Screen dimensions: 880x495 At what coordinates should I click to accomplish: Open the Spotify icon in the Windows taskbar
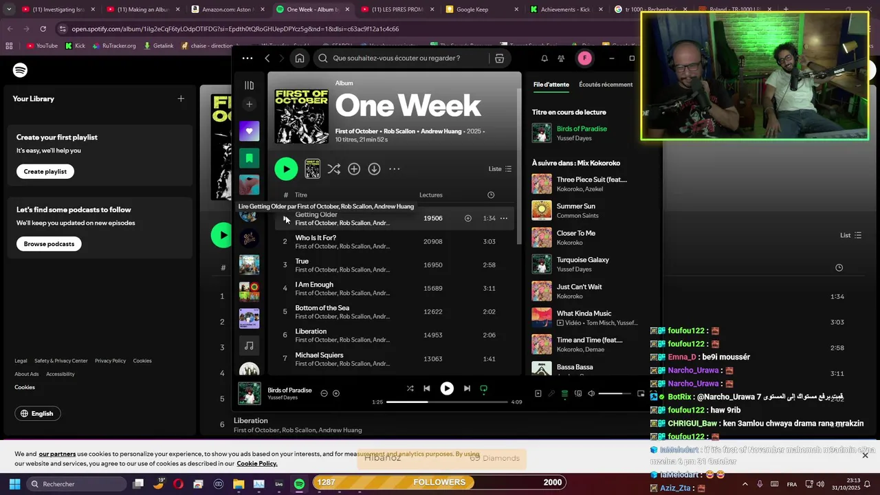pyautogui.click(x=299, y=484)
